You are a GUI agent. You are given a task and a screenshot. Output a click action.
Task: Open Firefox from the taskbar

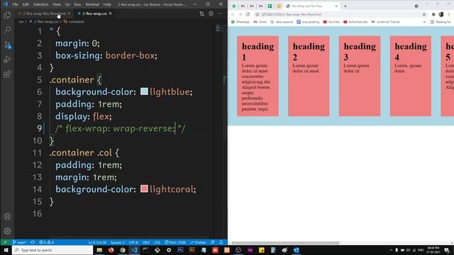click(x=111, y=250)
